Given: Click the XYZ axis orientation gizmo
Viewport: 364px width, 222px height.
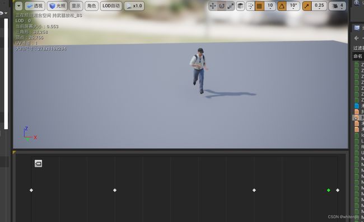Looking at the screenshot, I should (30, 134).
